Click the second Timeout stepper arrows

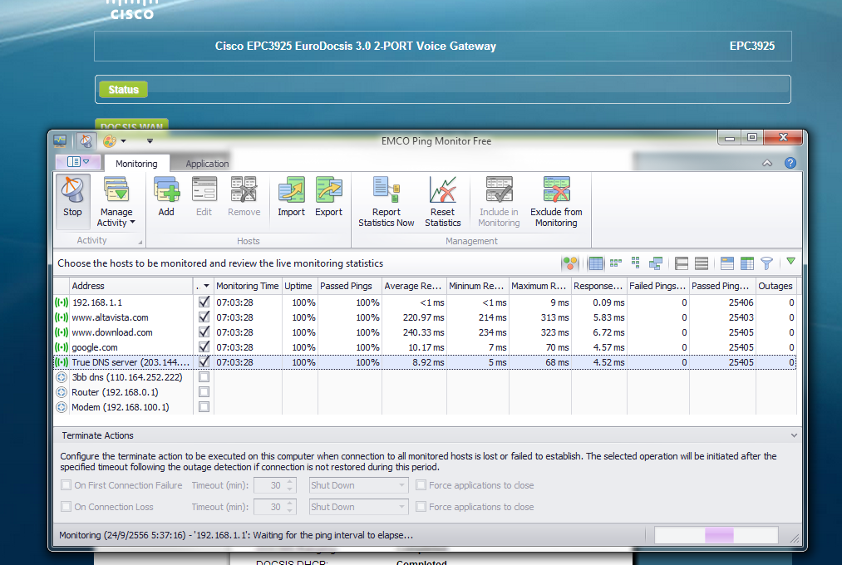pos(290,507)
